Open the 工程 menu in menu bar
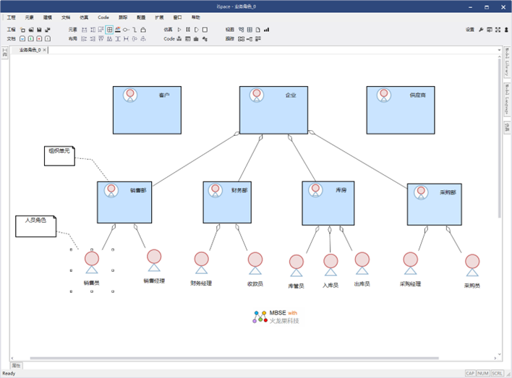 click(11, 17)
